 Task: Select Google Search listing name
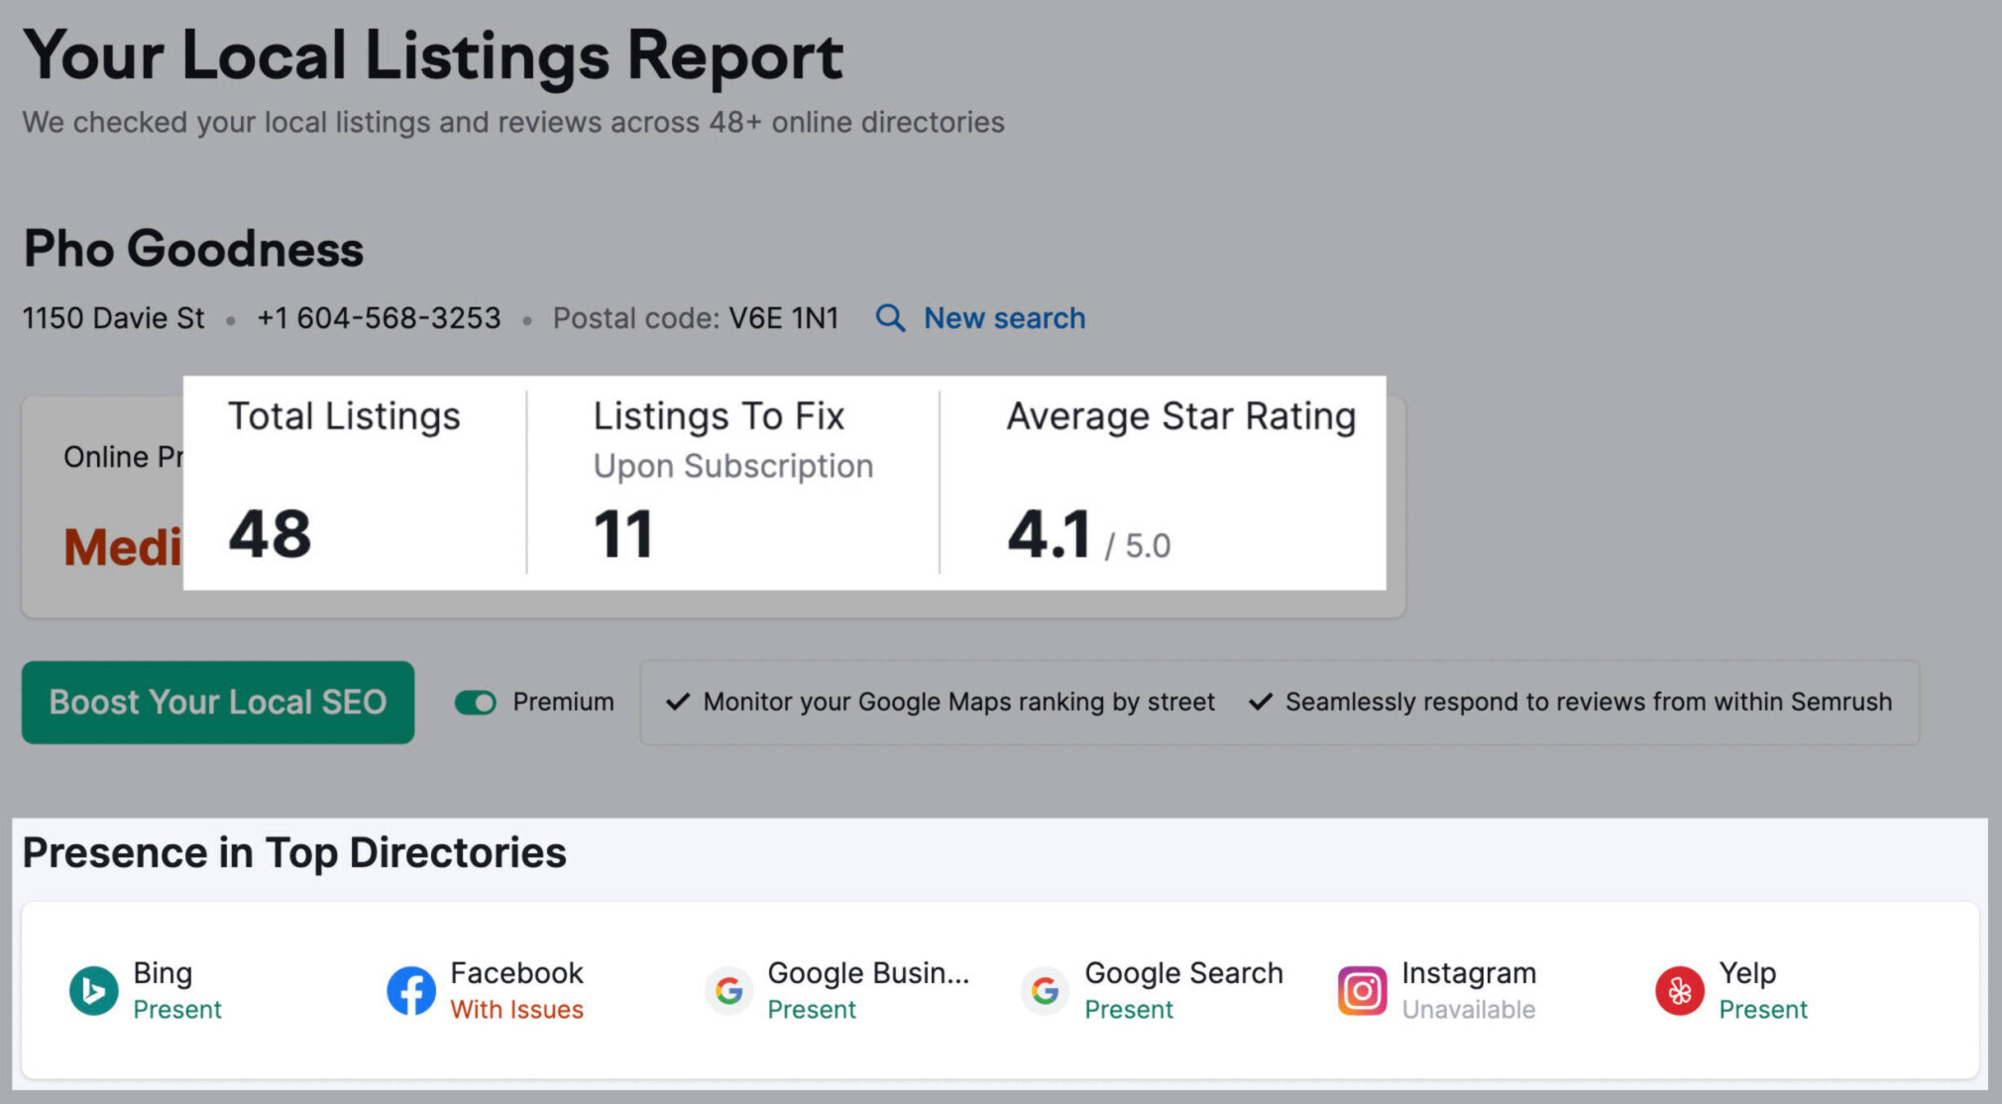click(1184, 973)
